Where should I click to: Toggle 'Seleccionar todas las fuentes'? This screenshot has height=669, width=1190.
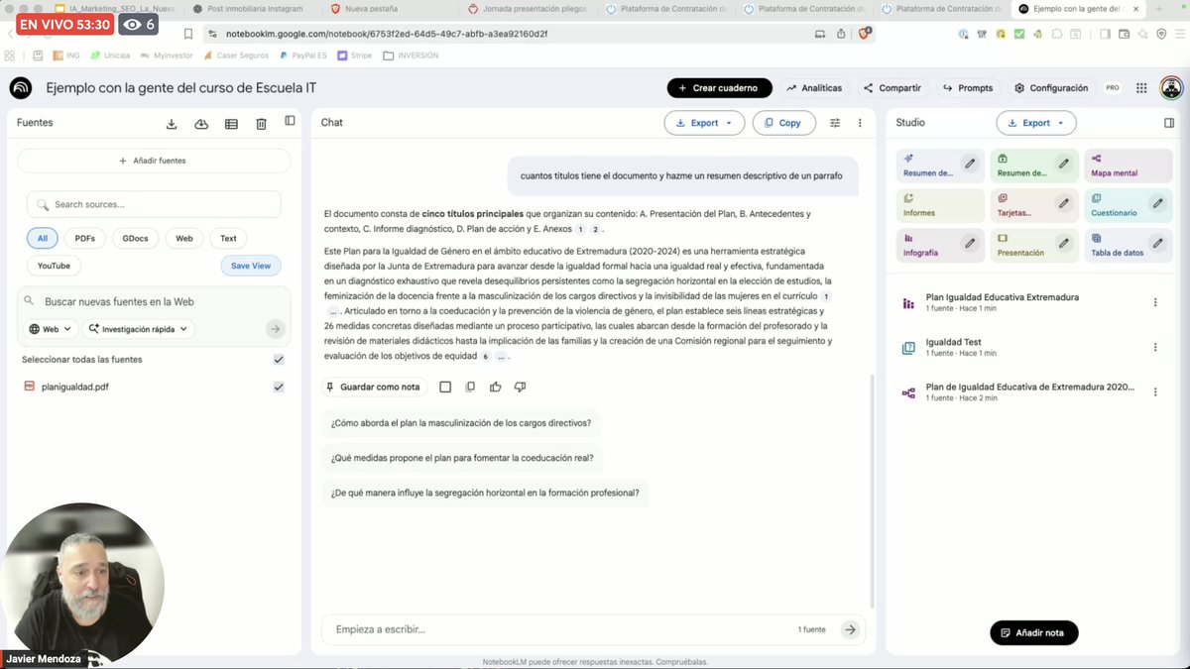point(279,360)
